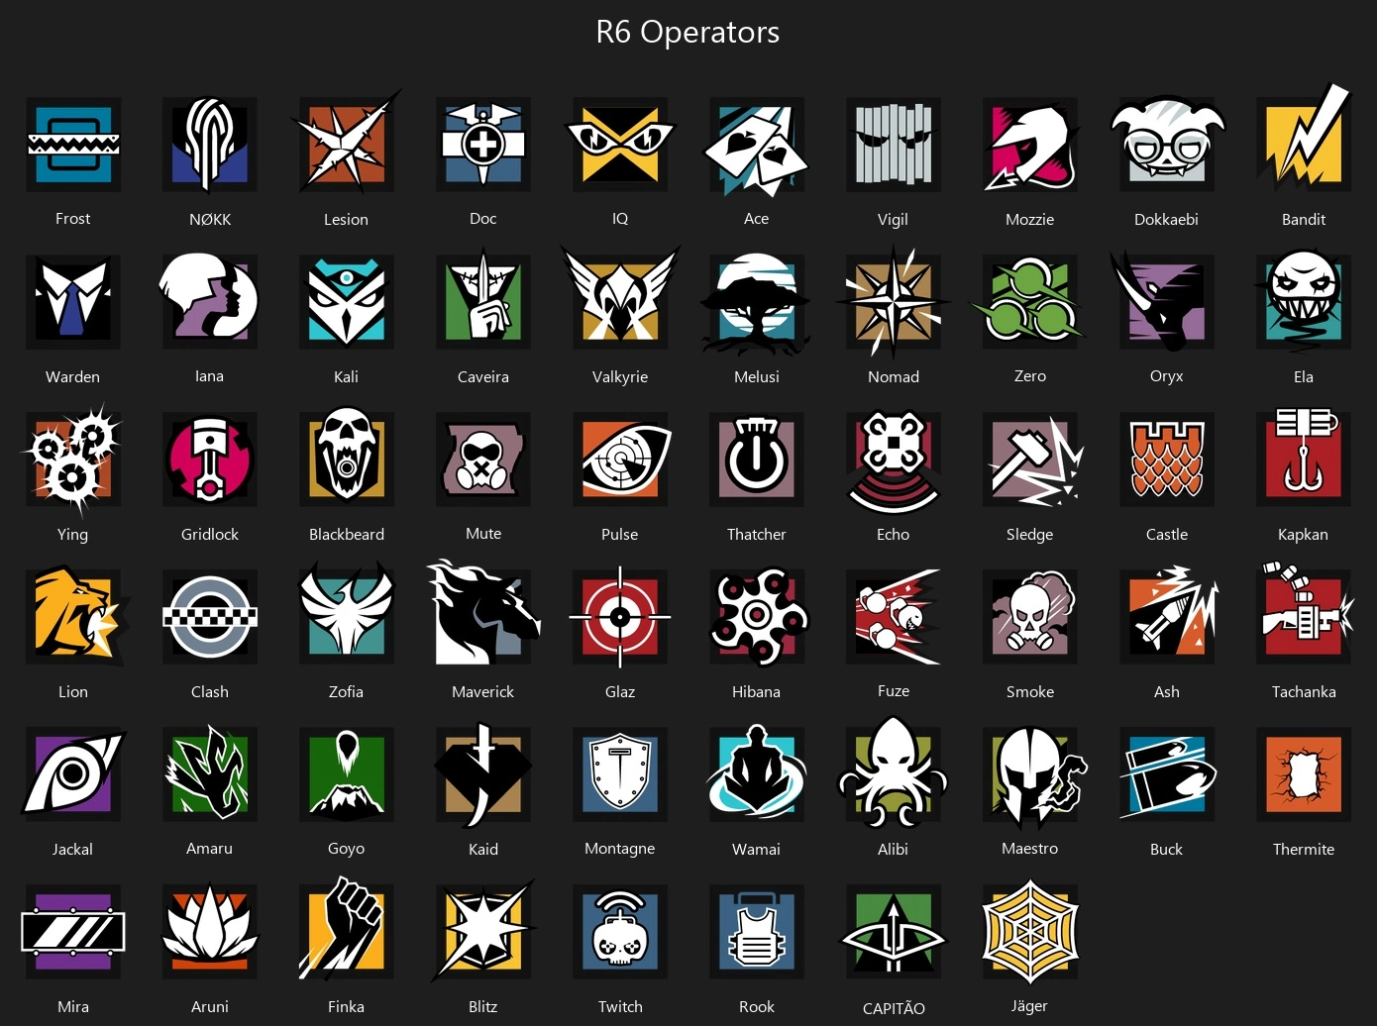The width and height of the screenshot is (1377, 1026).
Task: Click the Montagne shield icon
Action: (620, 773)
